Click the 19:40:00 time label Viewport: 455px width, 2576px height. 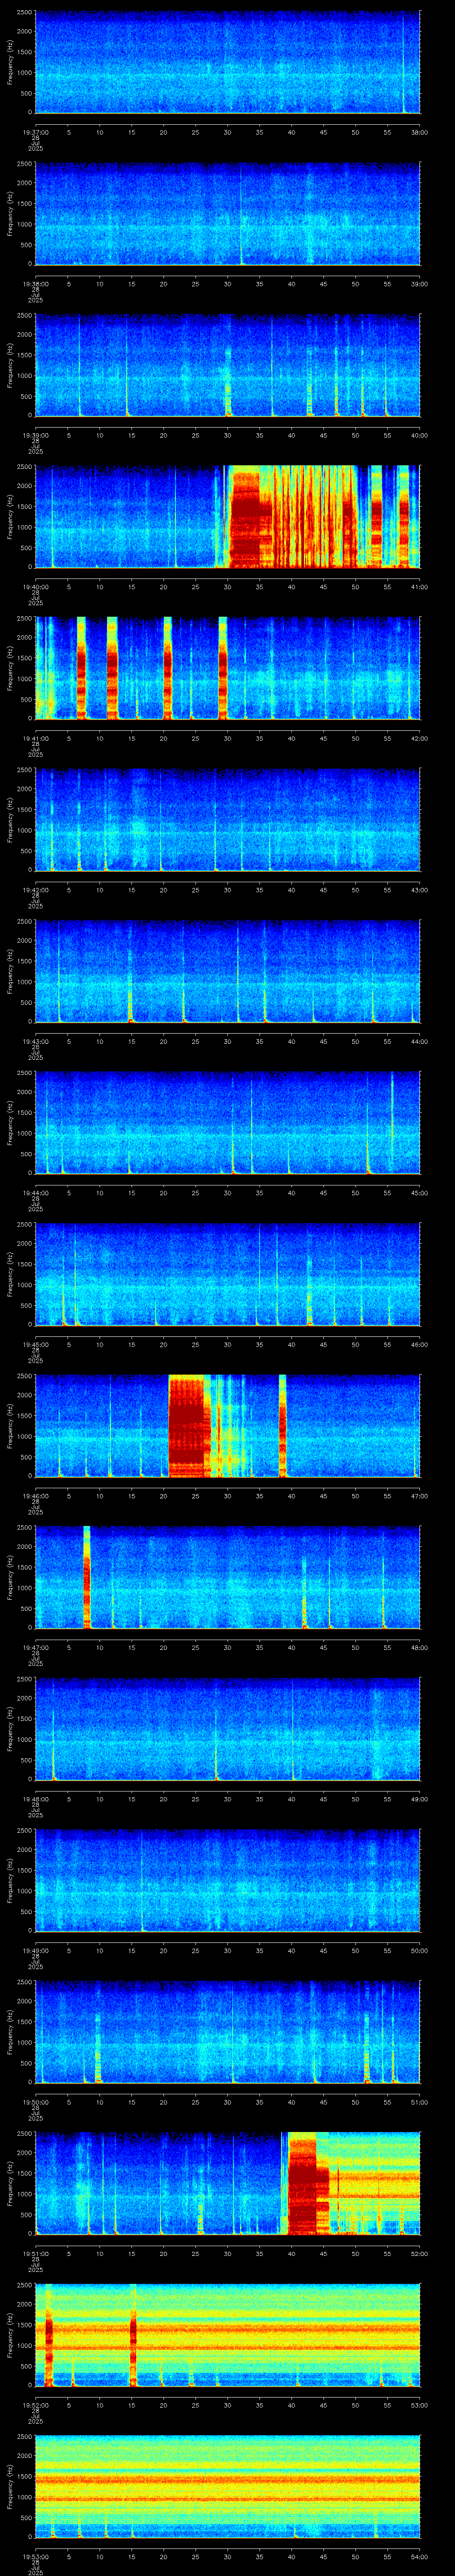(35, 586)
